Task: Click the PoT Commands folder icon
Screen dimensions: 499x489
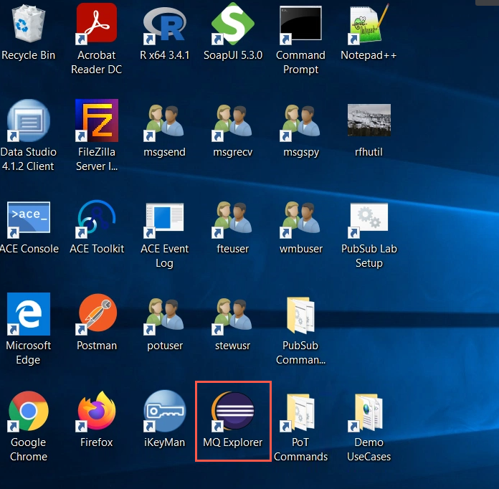Action: (x=299, y=412)
